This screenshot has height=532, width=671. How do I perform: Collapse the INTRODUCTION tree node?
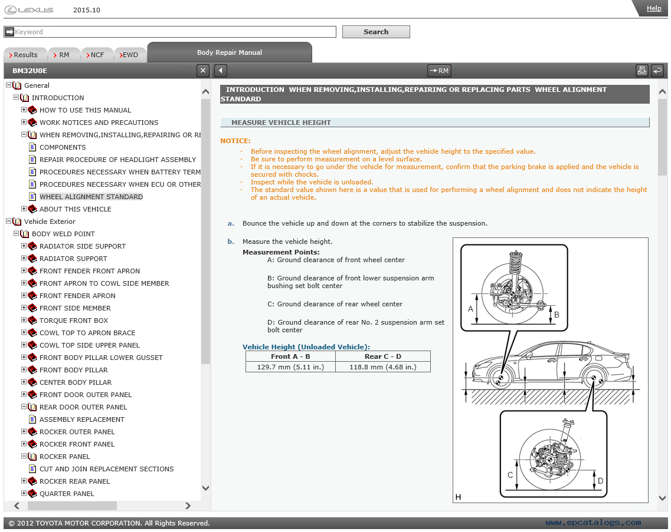[x=16, y=97]
